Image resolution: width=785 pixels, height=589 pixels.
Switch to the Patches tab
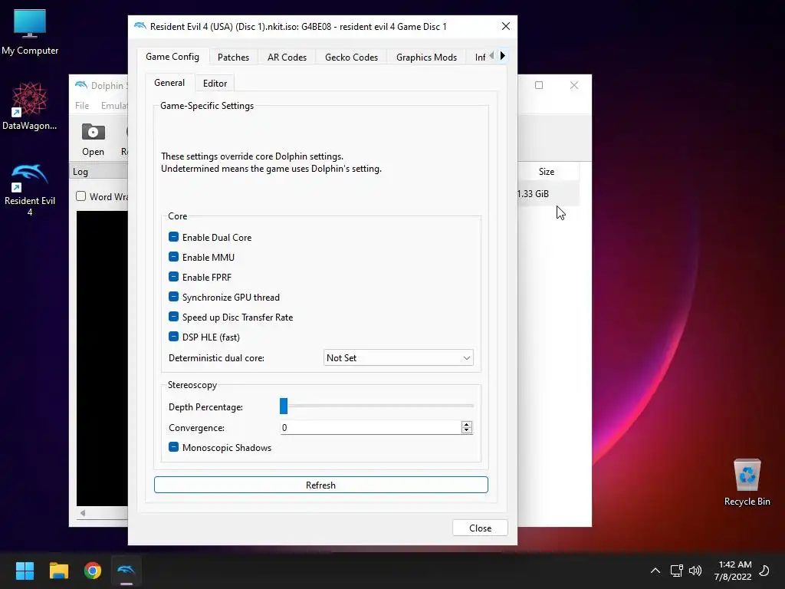pyautogui.click(x=233, y=57)
